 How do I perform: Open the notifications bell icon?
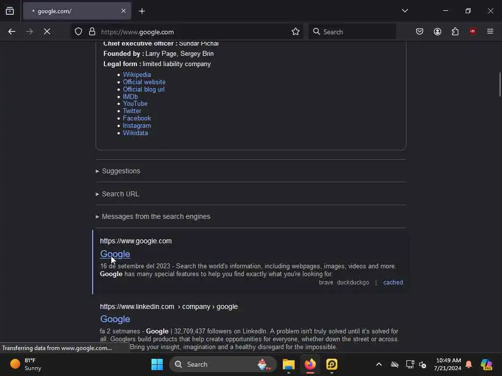click(x=469, y=364)
